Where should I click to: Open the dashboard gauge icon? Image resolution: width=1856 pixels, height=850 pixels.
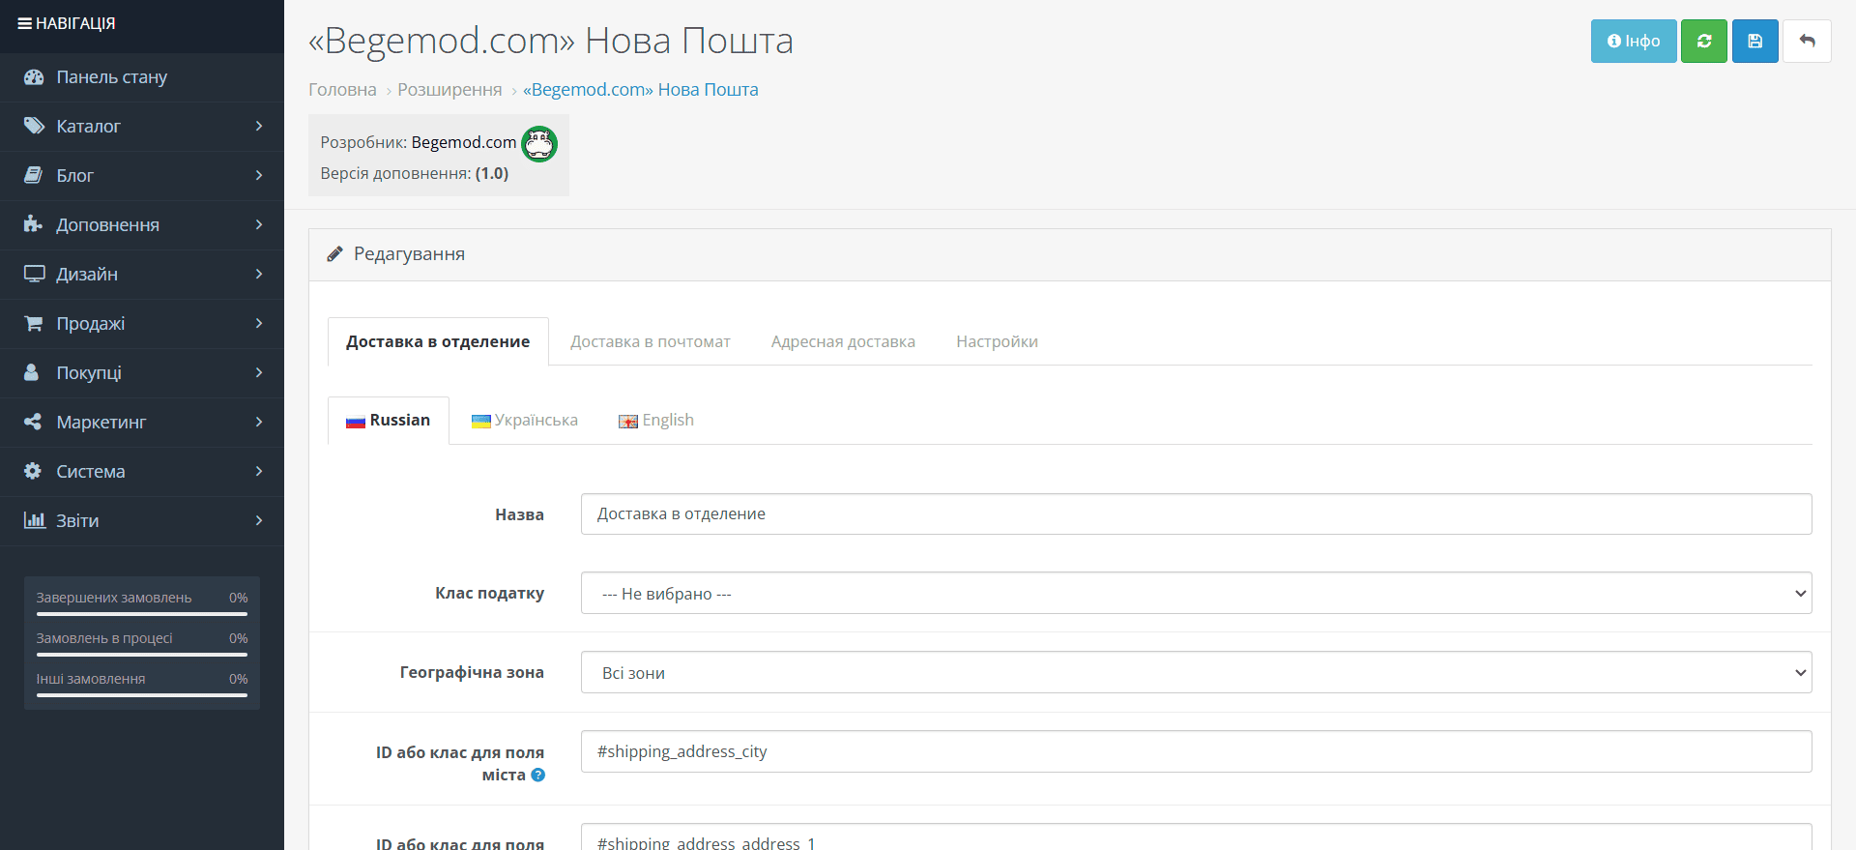(x=34, y=77)
